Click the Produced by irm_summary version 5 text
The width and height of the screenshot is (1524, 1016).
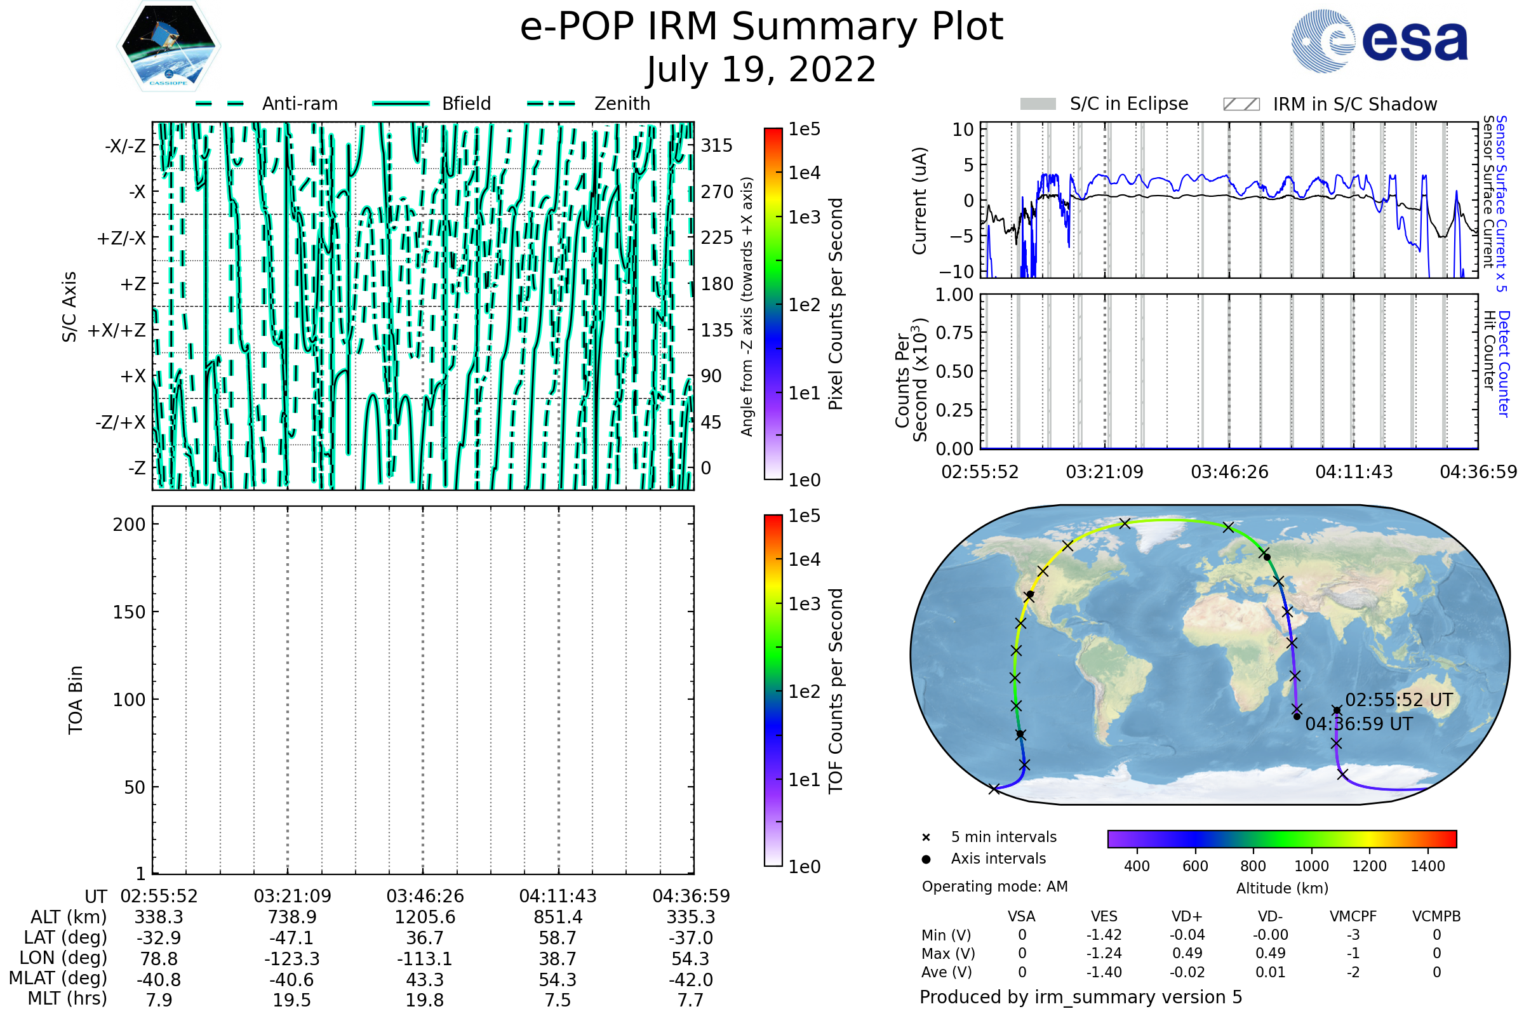tap(1081, 997)
